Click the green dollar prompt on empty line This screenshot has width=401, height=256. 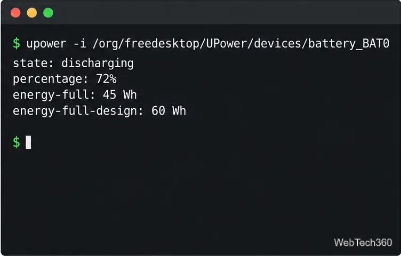pyautogui.click(x=17, y=142)
